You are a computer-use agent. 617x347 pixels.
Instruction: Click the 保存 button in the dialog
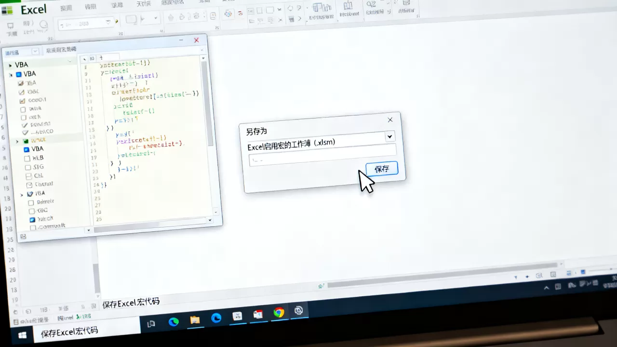381,169
